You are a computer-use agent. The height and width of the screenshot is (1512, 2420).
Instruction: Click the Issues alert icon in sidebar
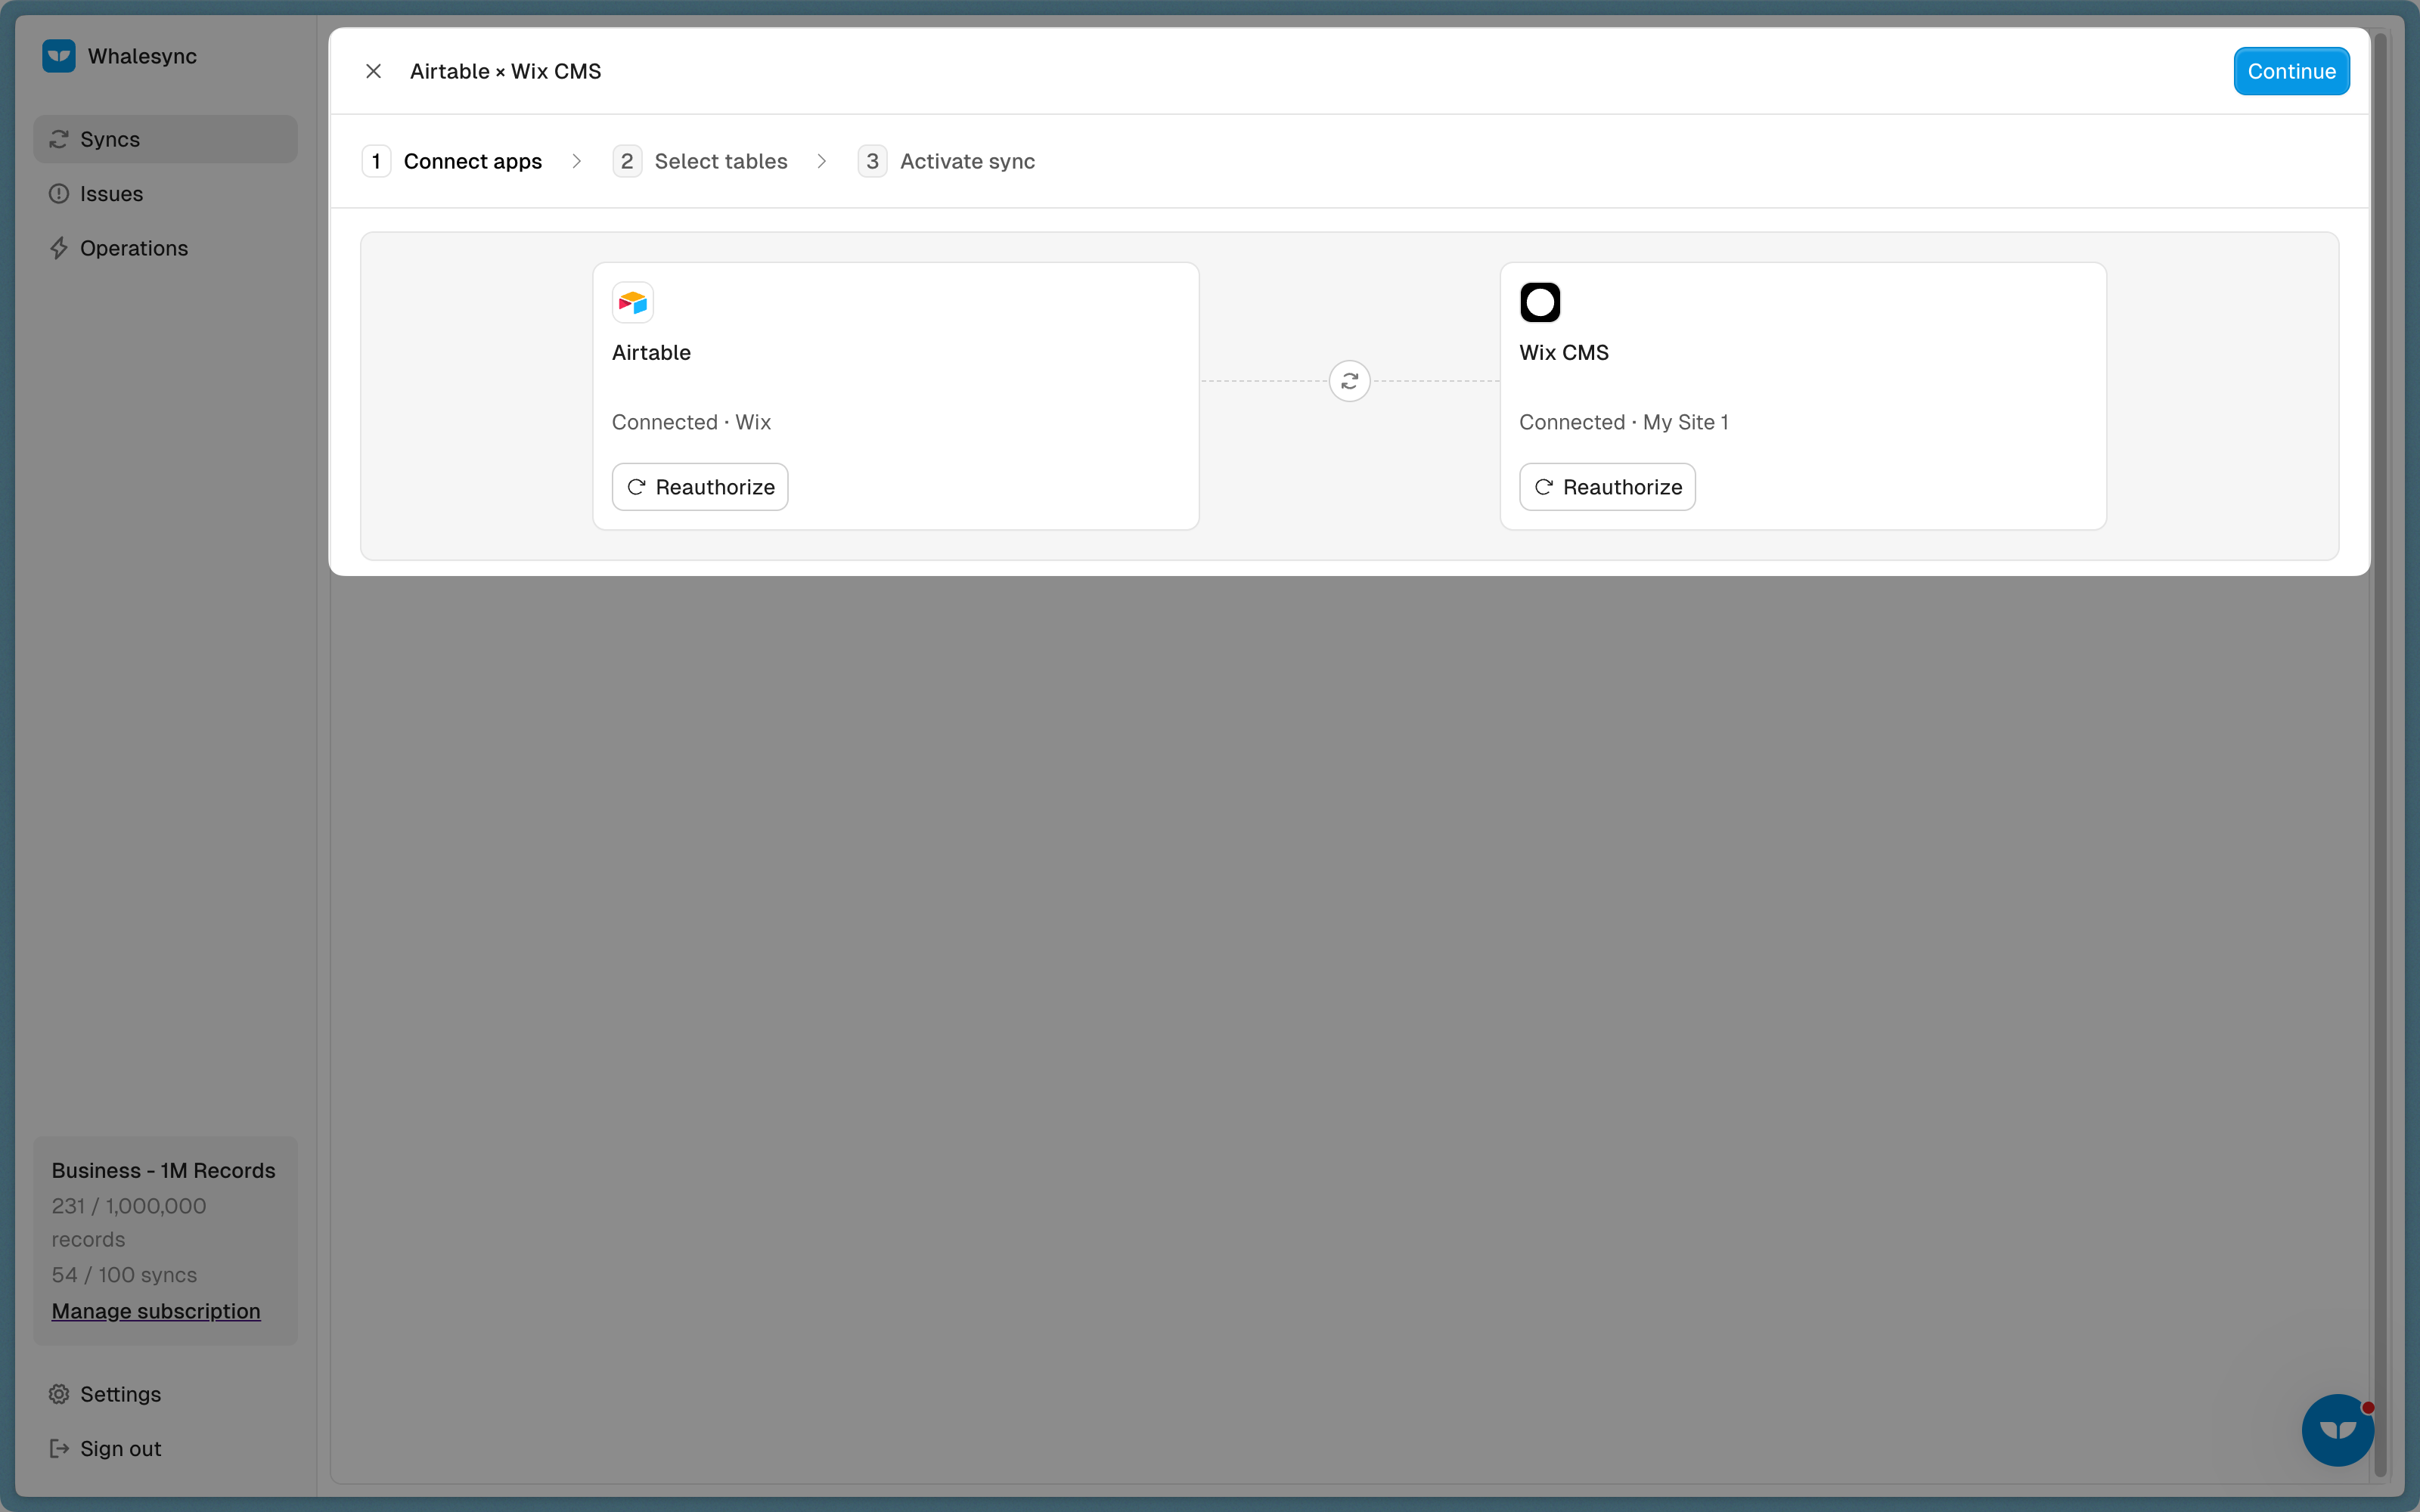point(59,194)
